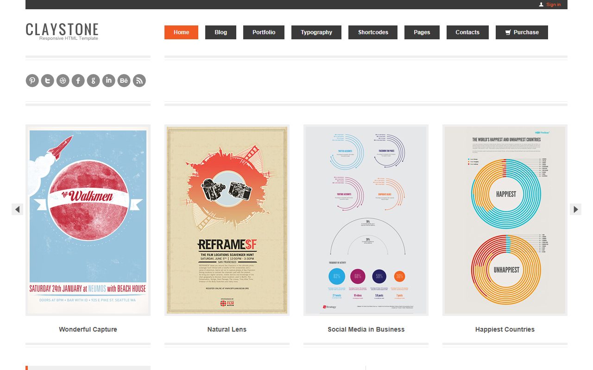Screen dimensions: 593x370
Task: View the happiest countries infographic thumbnail
Action: pyautogui.click(x=505, y=220)
